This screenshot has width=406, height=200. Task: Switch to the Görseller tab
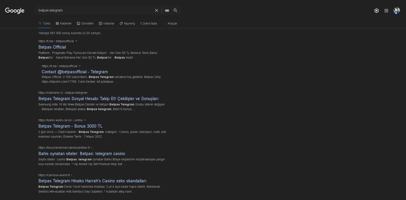pyautogui.click(x=85, y=23)
